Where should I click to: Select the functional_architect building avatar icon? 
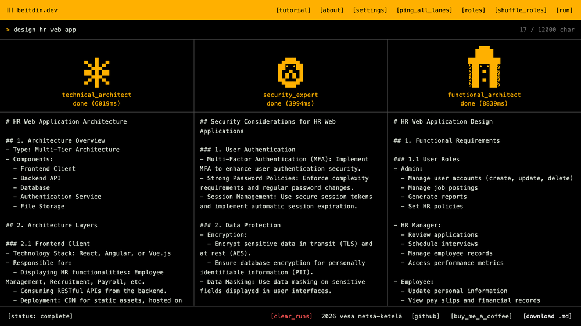click(485, 67)
